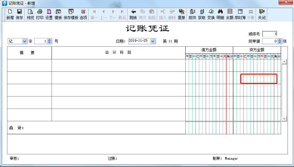Open 选项 options icon
The image size is (294, 167).
(x=83, y=14)
